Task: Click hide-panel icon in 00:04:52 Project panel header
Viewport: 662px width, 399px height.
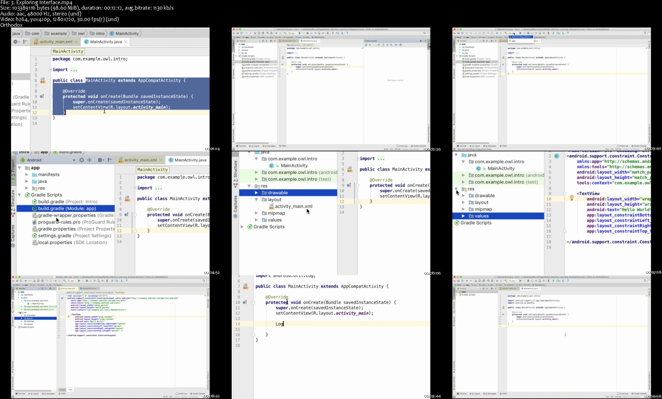Action: 110,160
